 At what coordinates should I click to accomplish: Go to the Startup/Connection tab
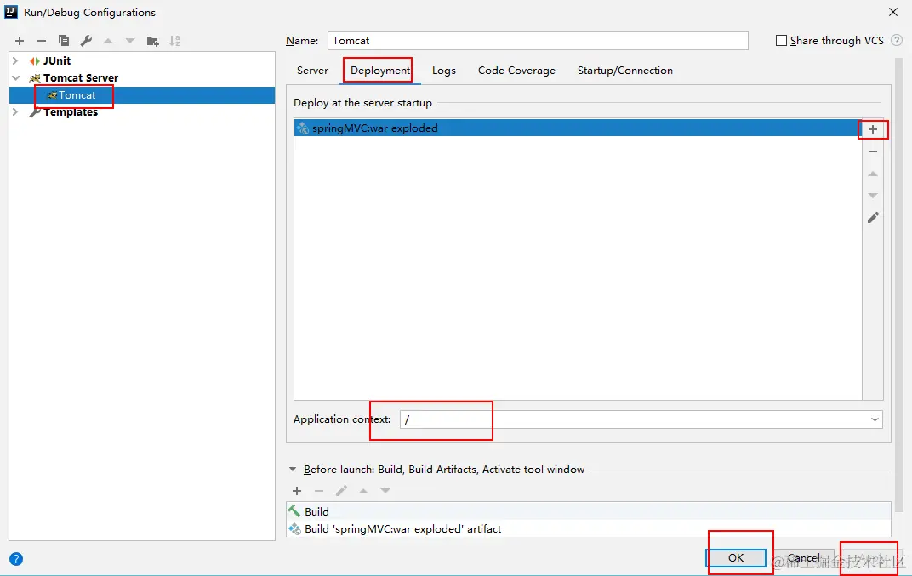624,71
